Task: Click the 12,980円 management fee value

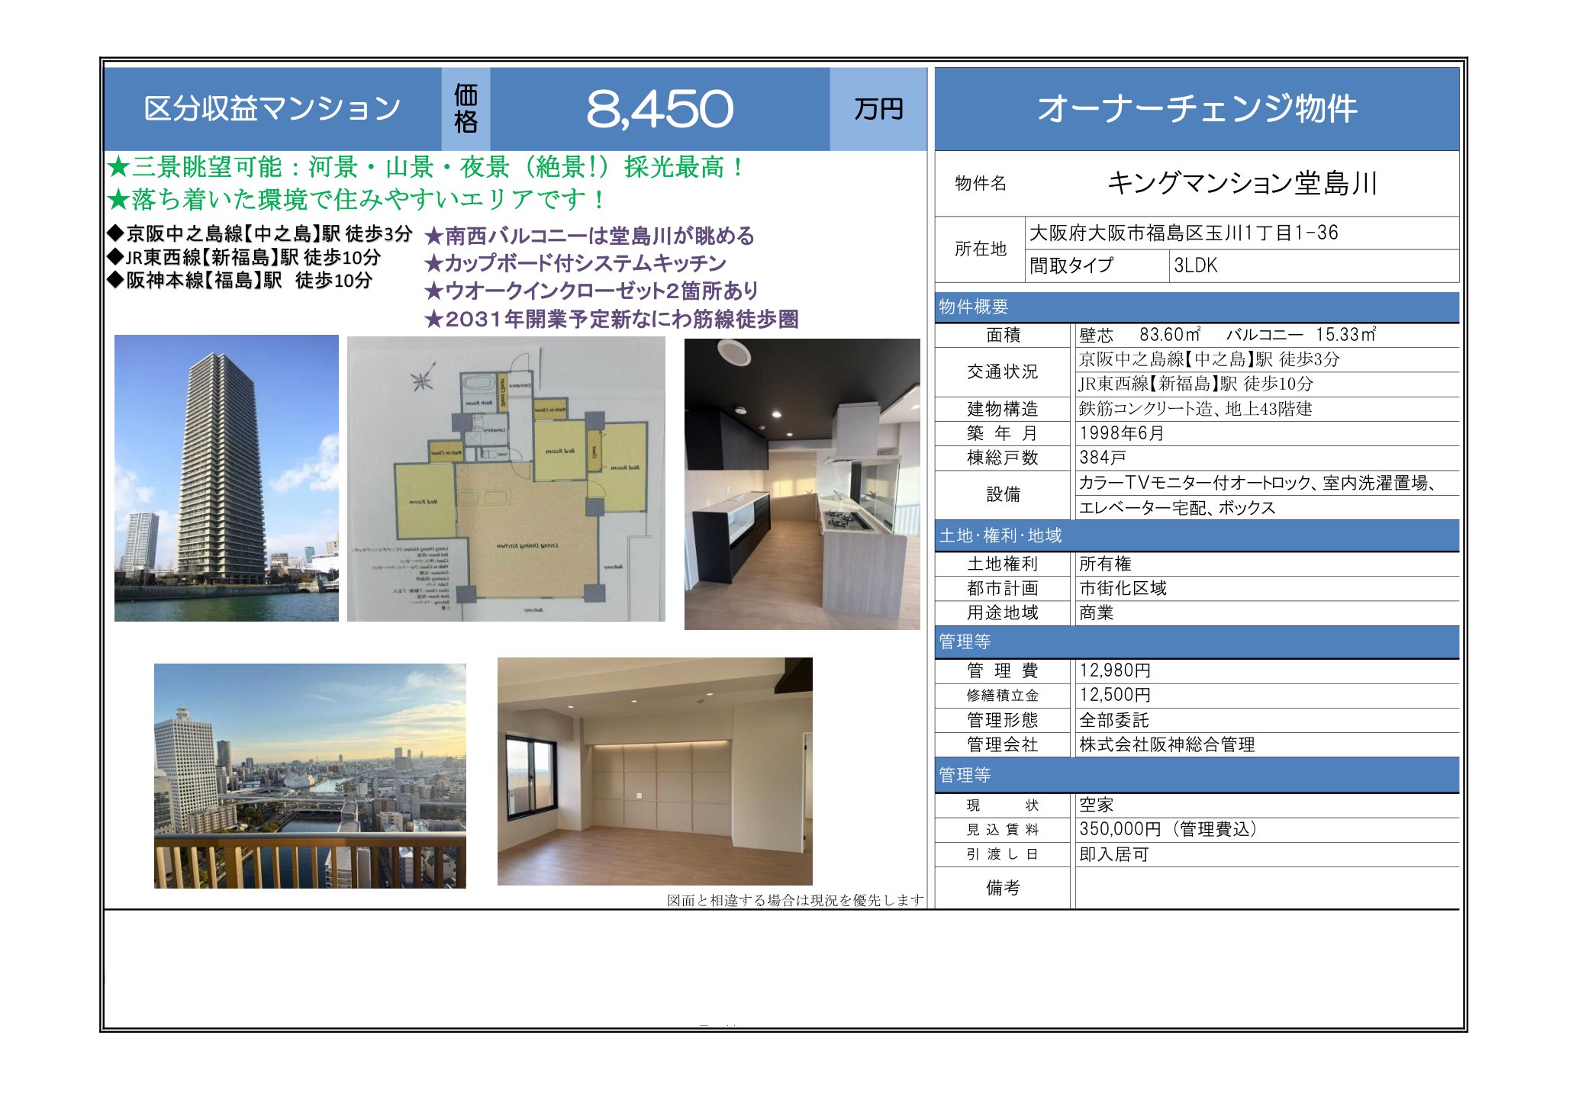Action: click(1115, 670)
